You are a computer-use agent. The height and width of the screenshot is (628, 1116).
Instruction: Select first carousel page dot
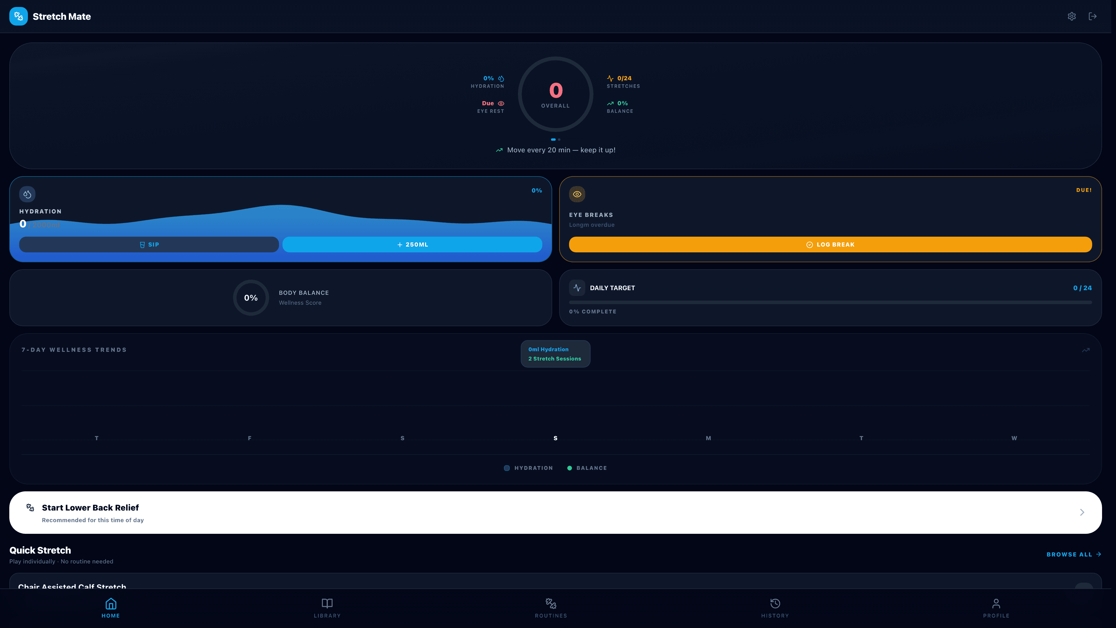pos(553,140)
